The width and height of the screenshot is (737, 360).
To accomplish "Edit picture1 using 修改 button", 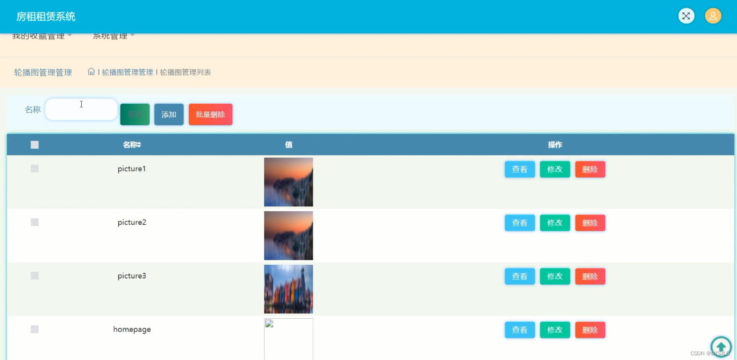I will click(x=555, y=169).
